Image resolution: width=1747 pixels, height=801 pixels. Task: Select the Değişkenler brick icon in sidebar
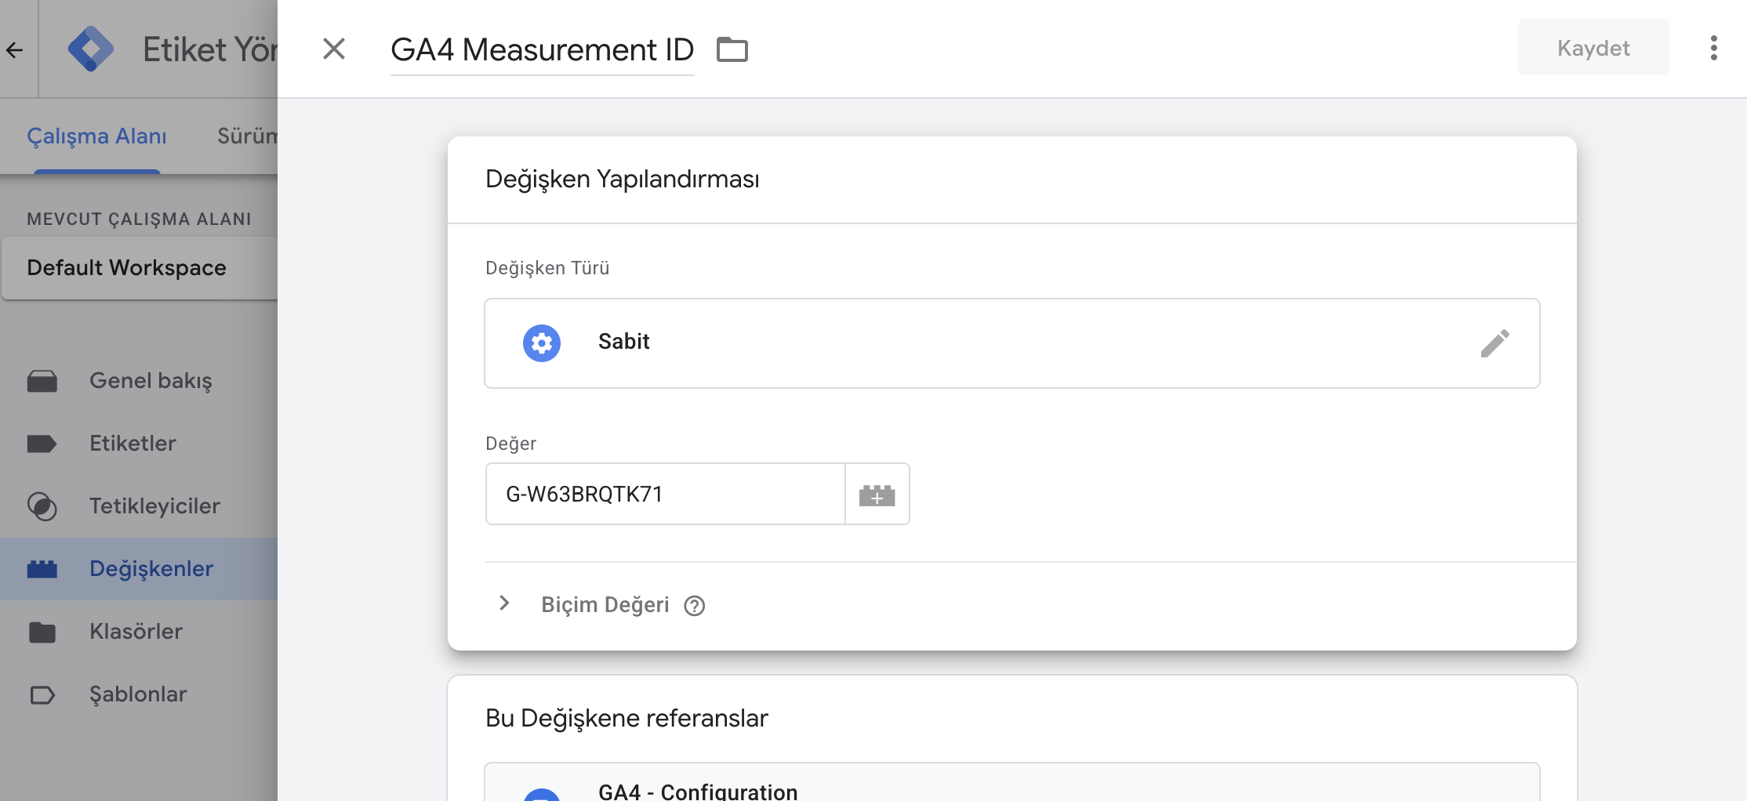42,568
